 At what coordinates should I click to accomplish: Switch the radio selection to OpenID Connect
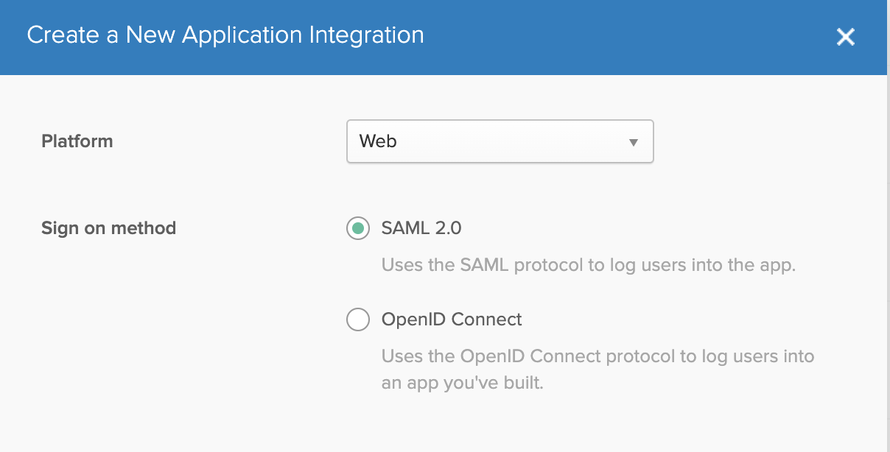point(357,319)
